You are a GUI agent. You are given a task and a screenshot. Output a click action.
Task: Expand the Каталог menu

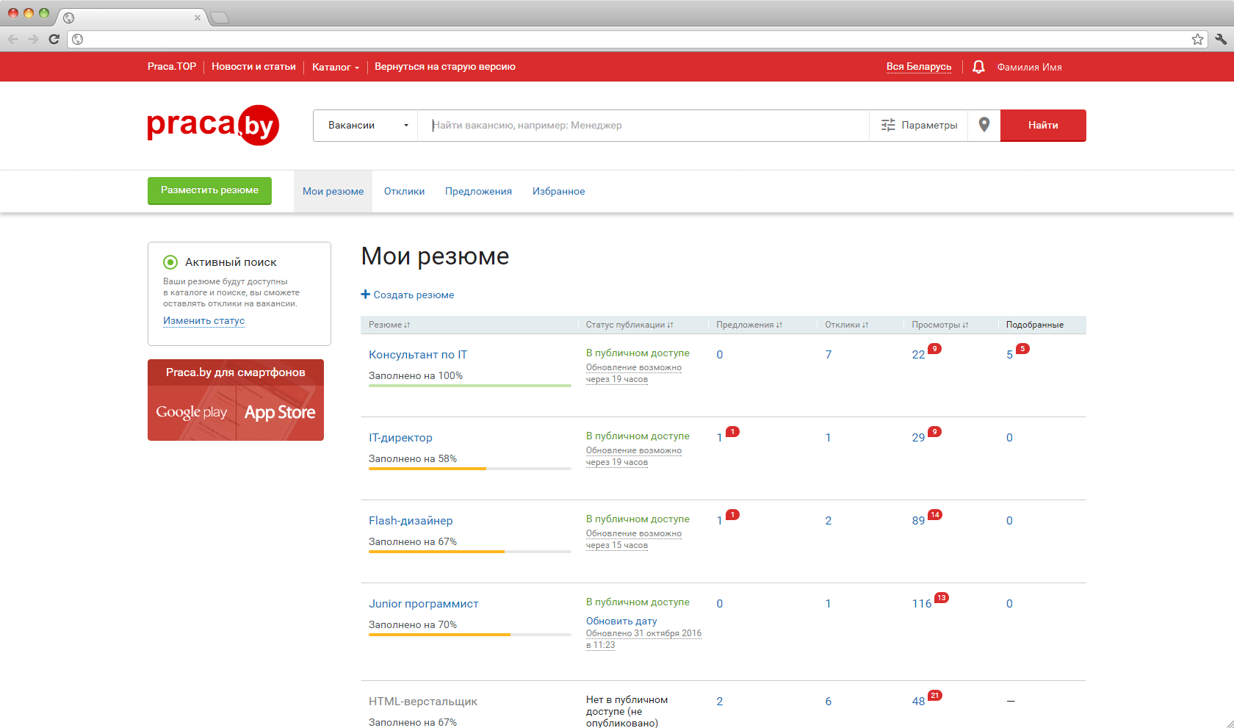[x=336, y=67]
